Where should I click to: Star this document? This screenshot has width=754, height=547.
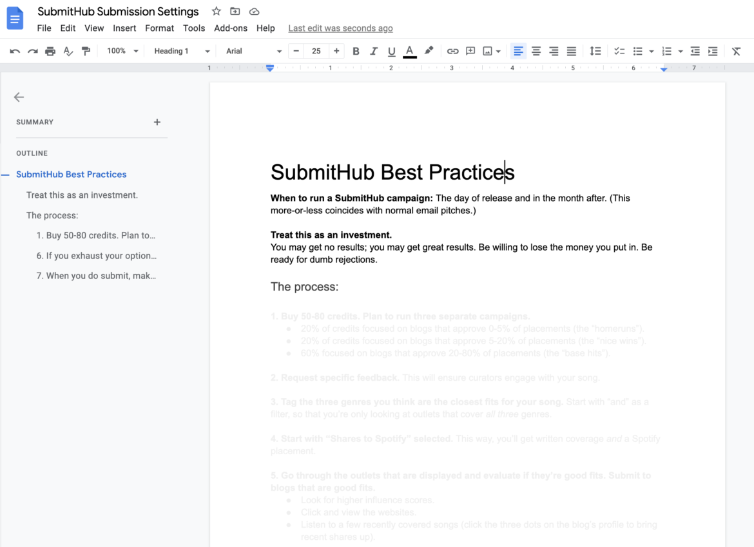pos(217,12)
